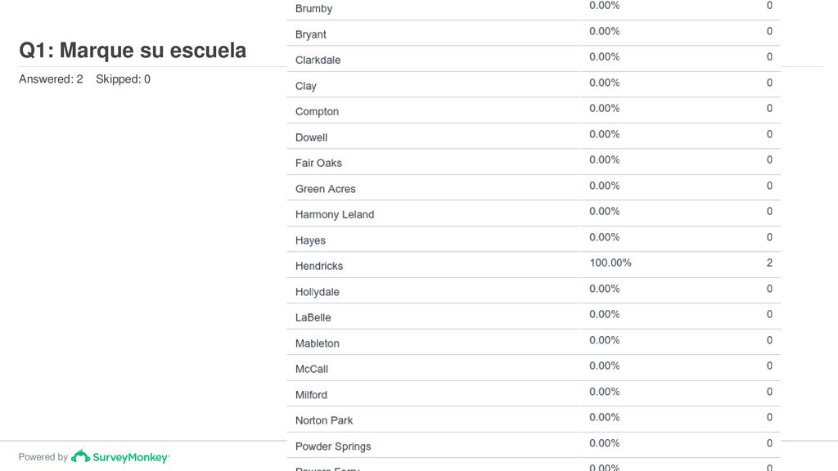Select the Q1: Marque su escuela heading

[x=133, y=50]
